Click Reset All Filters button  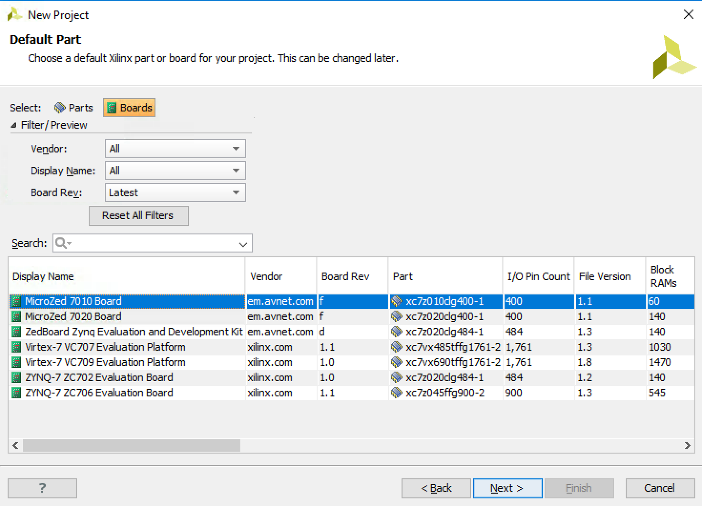(139, 215)
